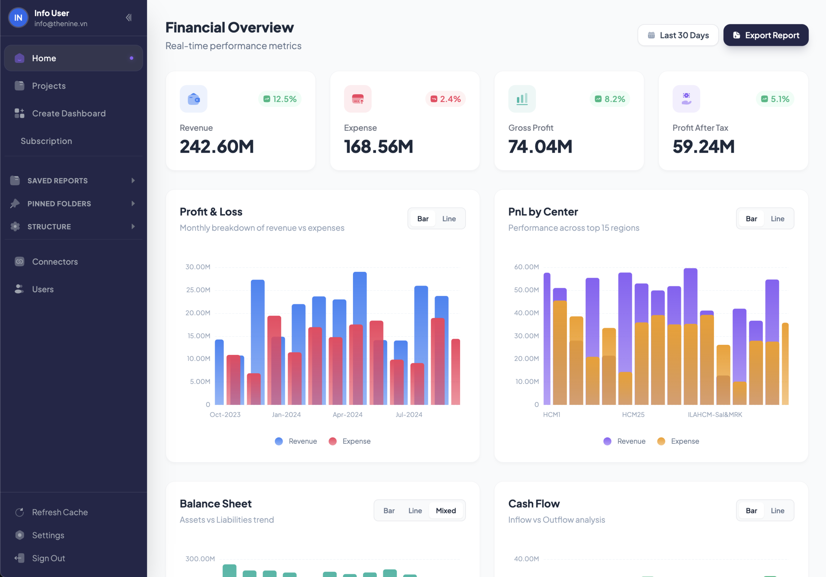Toggle the Expense legend swatch in Profit & Loss
Viewport: 826px width, 577px height.
point(332,441)
